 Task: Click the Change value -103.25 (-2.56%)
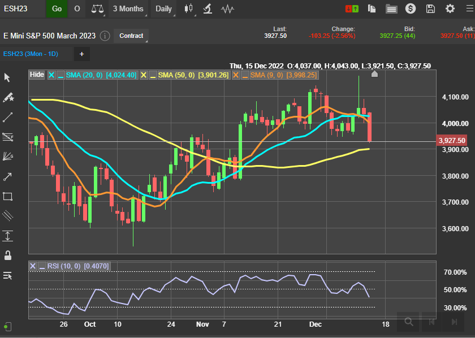coord(332,36)
